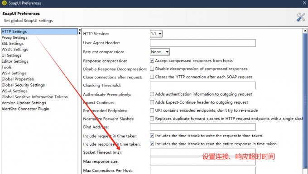Focus the User-Agent Header field
Screen dimensions: 308x174
click(x=203, y=43)
